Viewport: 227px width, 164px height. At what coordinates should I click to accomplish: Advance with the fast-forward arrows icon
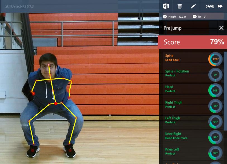coord(220,6)
